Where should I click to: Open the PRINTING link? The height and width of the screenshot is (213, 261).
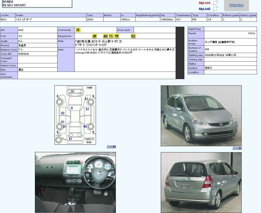[x=236, y=5]
